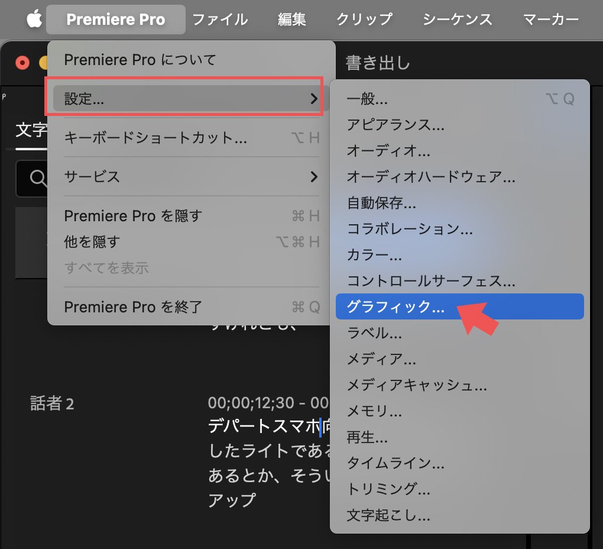Click the search magnifier icon

click(x=38, y=179)
